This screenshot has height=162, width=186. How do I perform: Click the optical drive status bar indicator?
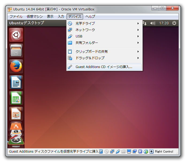107,151
